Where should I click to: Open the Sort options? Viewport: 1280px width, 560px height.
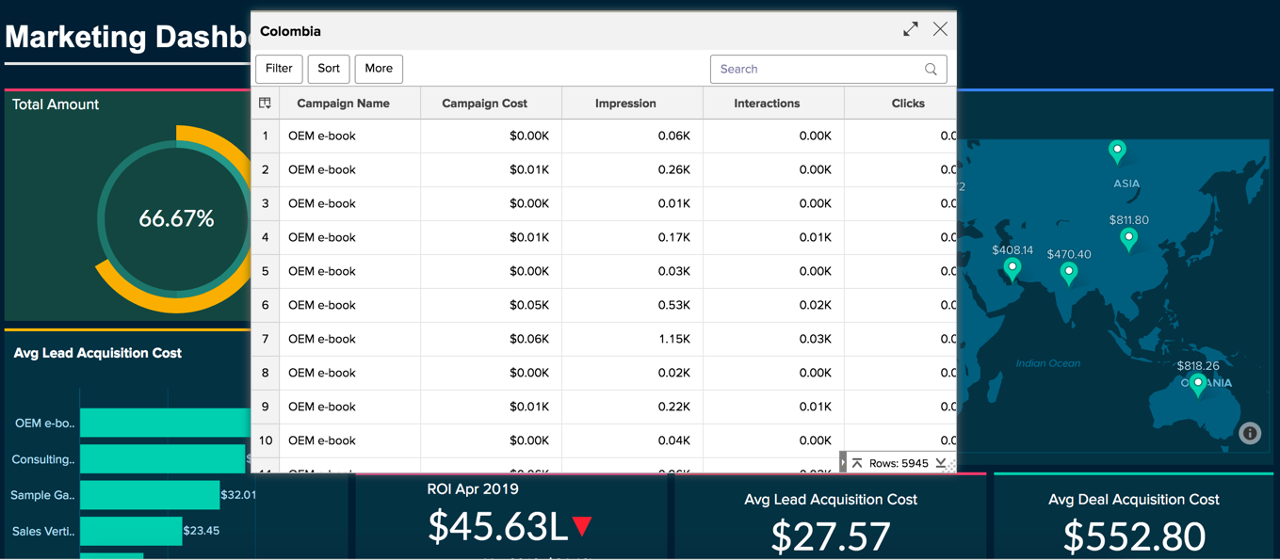(x=329, y=69)
